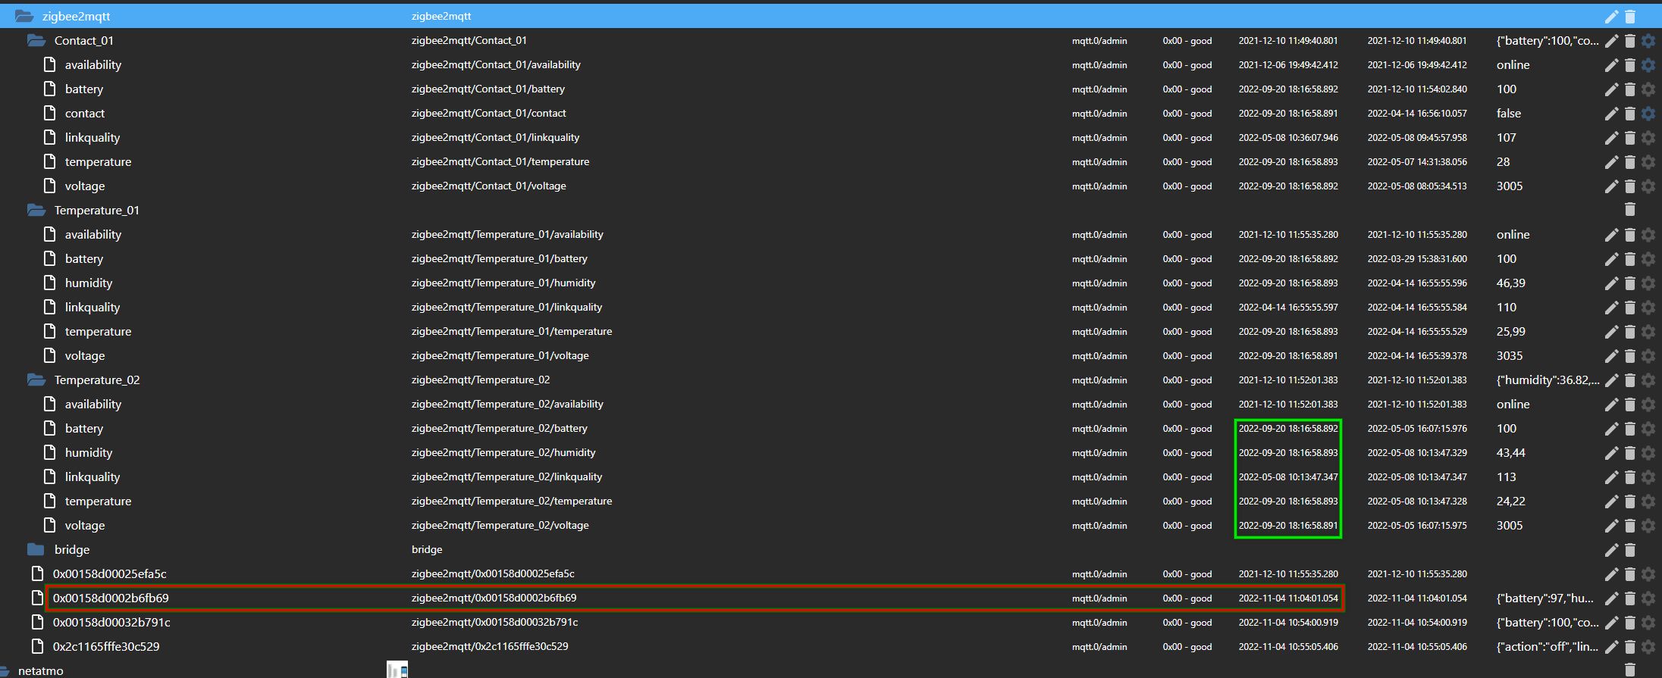The width and height of the screenshot is (1662, 678).
Task: Edit the Temperature_02/voltage state
Action: click(x=1611, y=526)
